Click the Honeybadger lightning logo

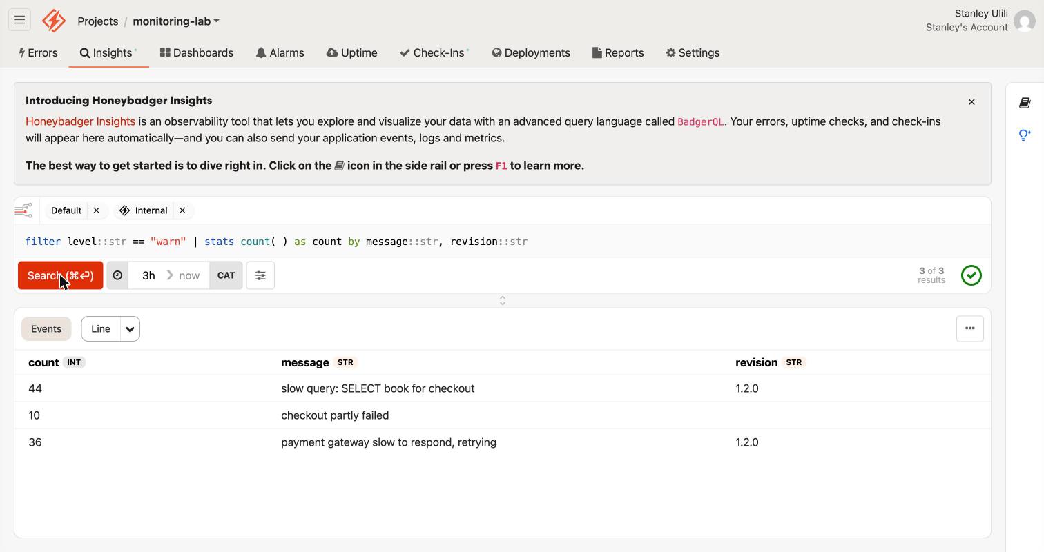tap(54, 21)
